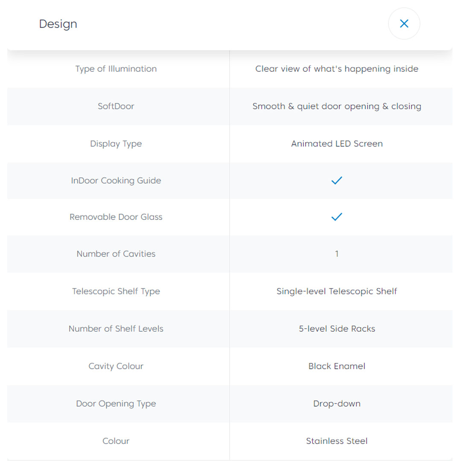Click the Black Enamel value

click(x=337, y=366)
